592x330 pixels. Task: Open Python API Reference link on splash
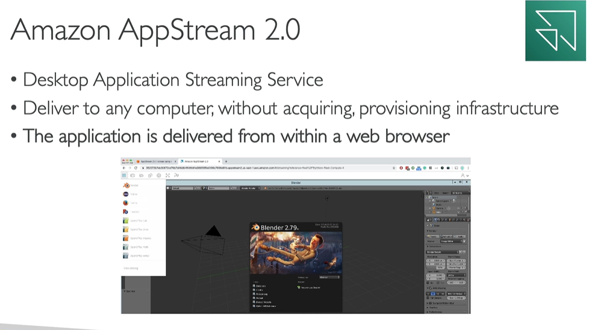(x=265, y=306)
